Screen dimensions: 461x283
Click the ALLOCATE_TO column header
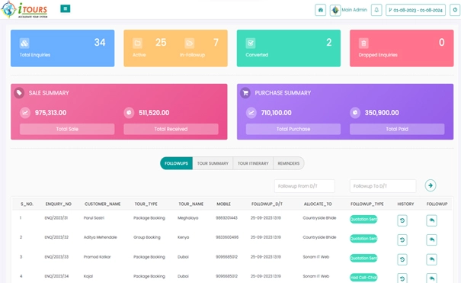tap(318, 204)
